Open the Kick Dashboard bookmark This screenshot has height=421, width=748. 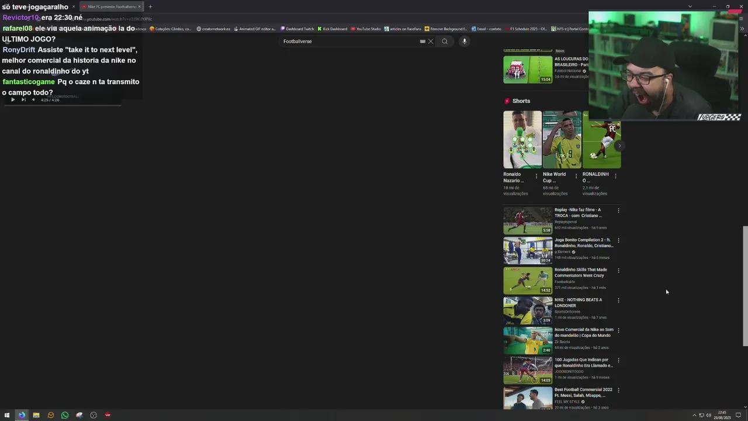[x=332, y=29]
